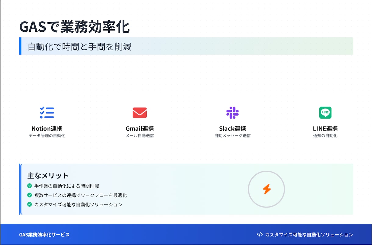Click bullet text 複数サービスの連携でワークフローを最適化

click(80, 195)
